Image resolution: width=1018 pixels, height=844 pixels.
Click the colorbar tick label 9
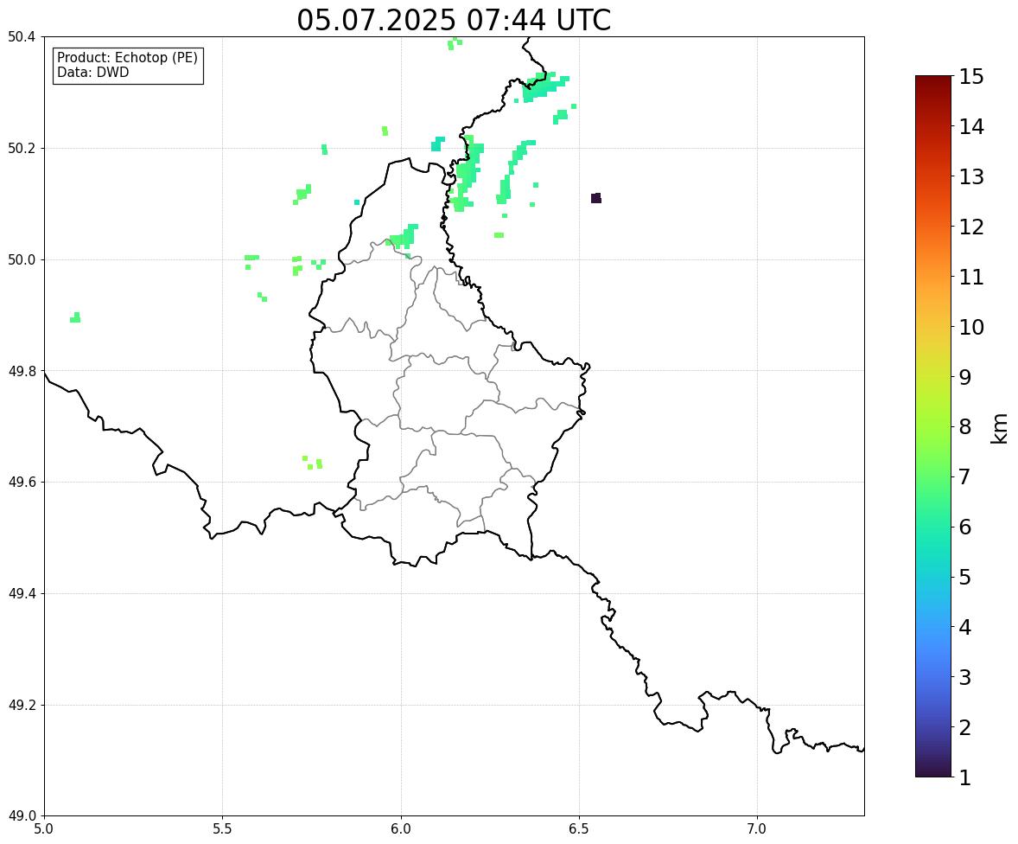[965, 377]
